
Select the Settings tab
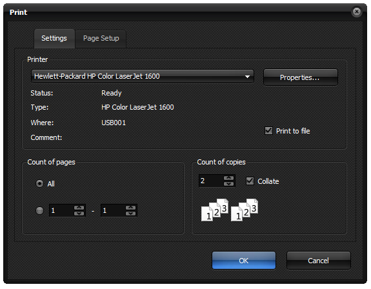[x=54, y=39]
